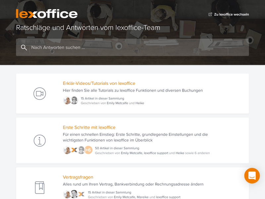Focus the Nach Antworten suchen search field
The image size is (265, 199).
(132, 47)
